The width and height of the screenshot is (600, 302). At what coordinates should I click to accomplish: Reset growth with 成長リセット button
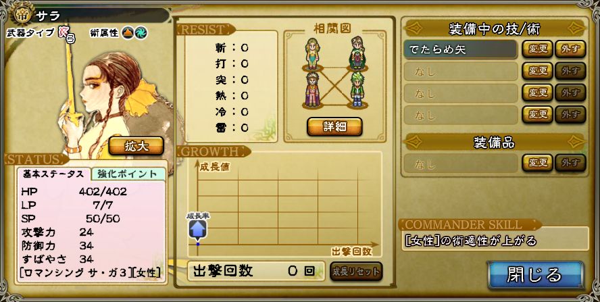coord(356,272)
